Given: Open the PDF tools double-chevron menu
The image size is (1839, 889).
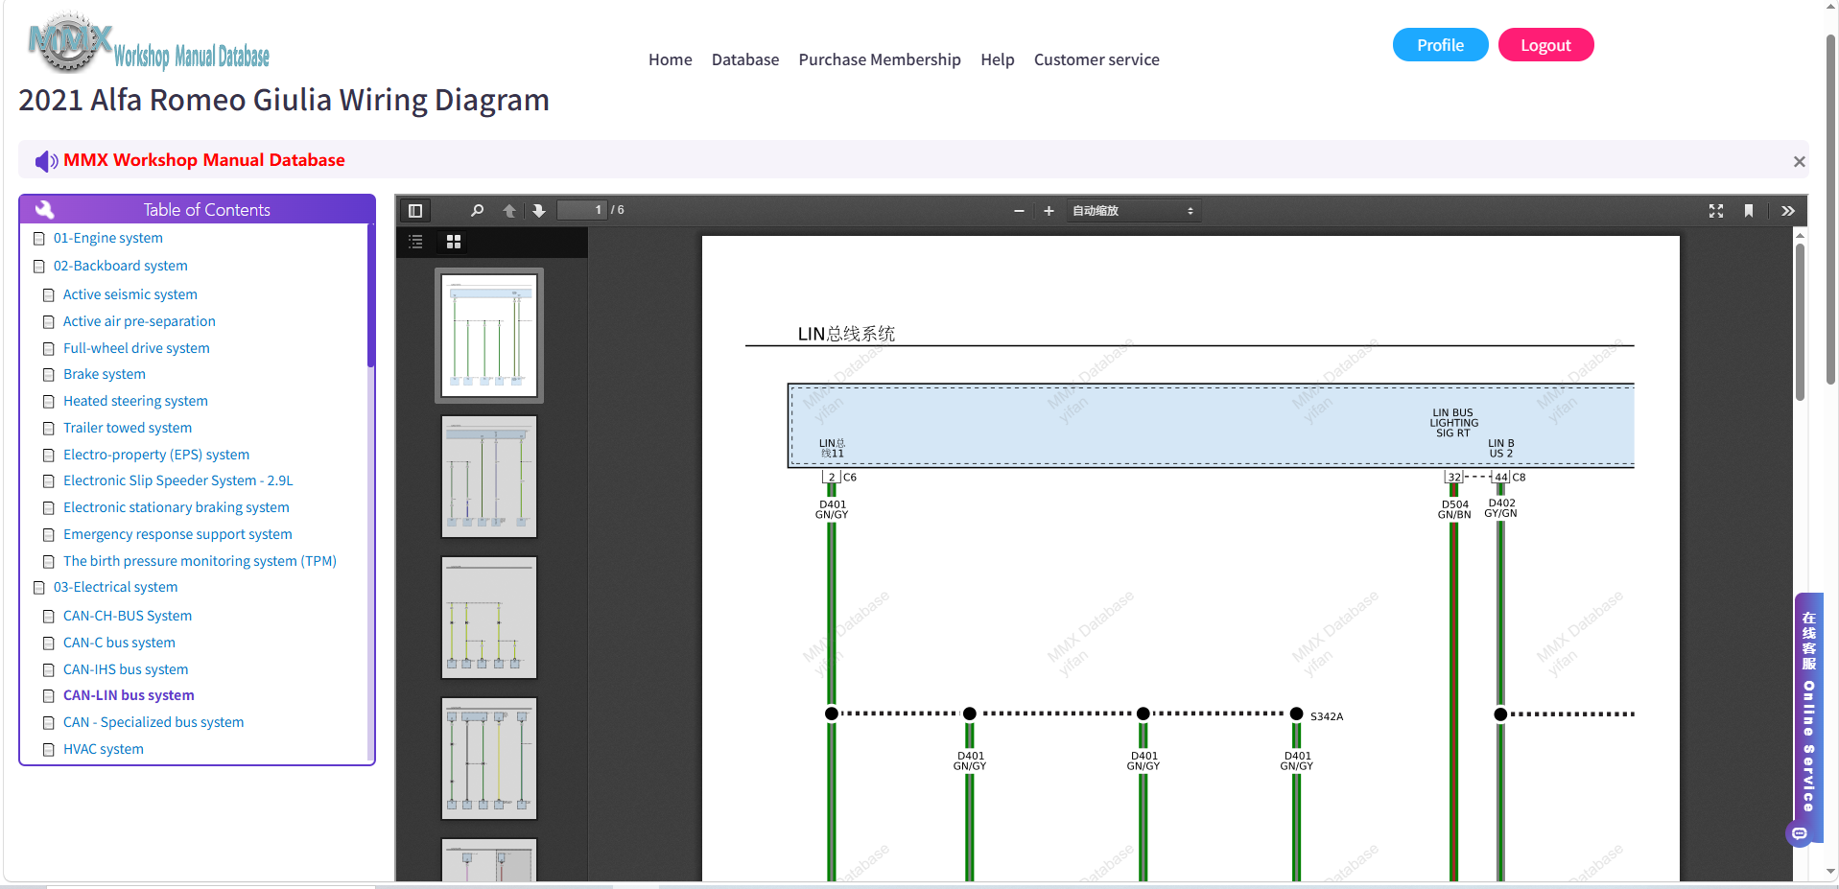Looking at the screenshot, I should (1788, 211).
